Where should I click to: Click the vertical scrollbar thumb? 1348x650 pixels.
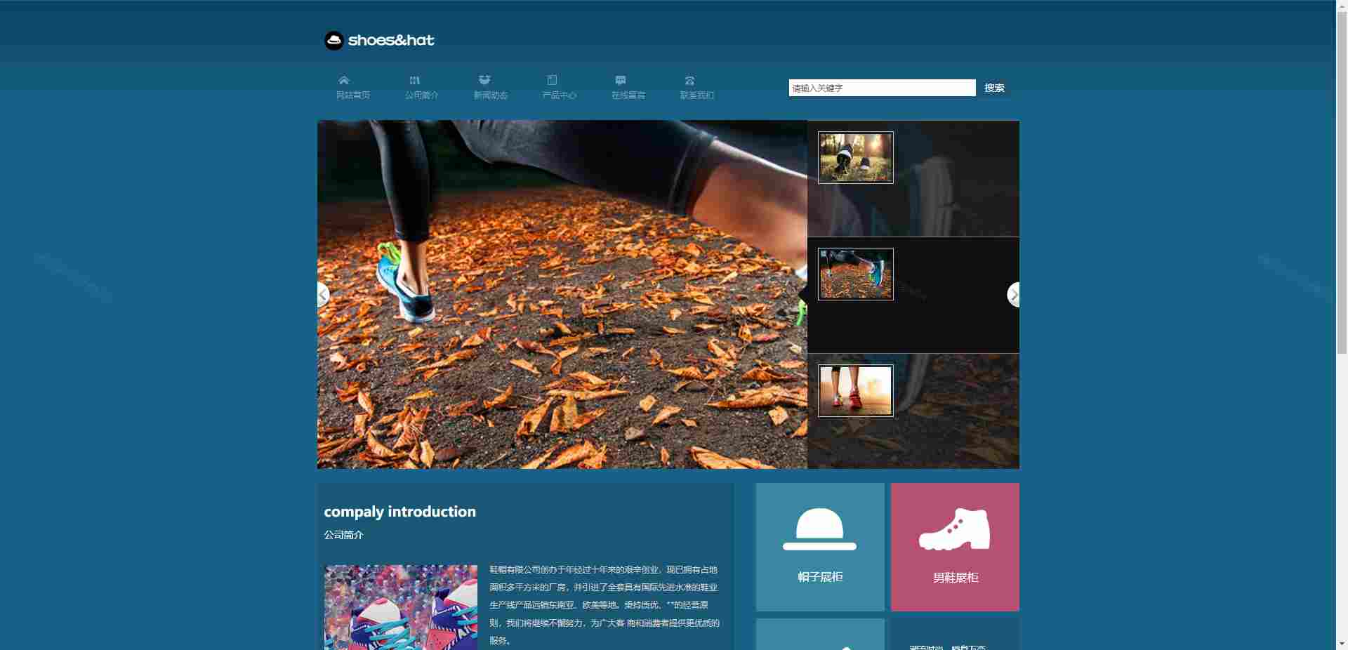(x=1342, y=183)
